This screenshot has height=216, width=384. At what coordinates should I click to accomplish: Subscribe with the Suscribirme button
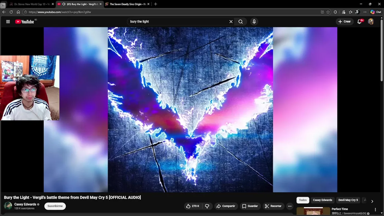55,206
